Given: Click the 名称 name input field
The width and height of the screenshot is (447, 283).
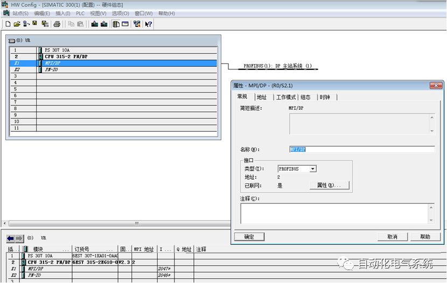Looking at the screenshot, I should [x=362, y=149].
